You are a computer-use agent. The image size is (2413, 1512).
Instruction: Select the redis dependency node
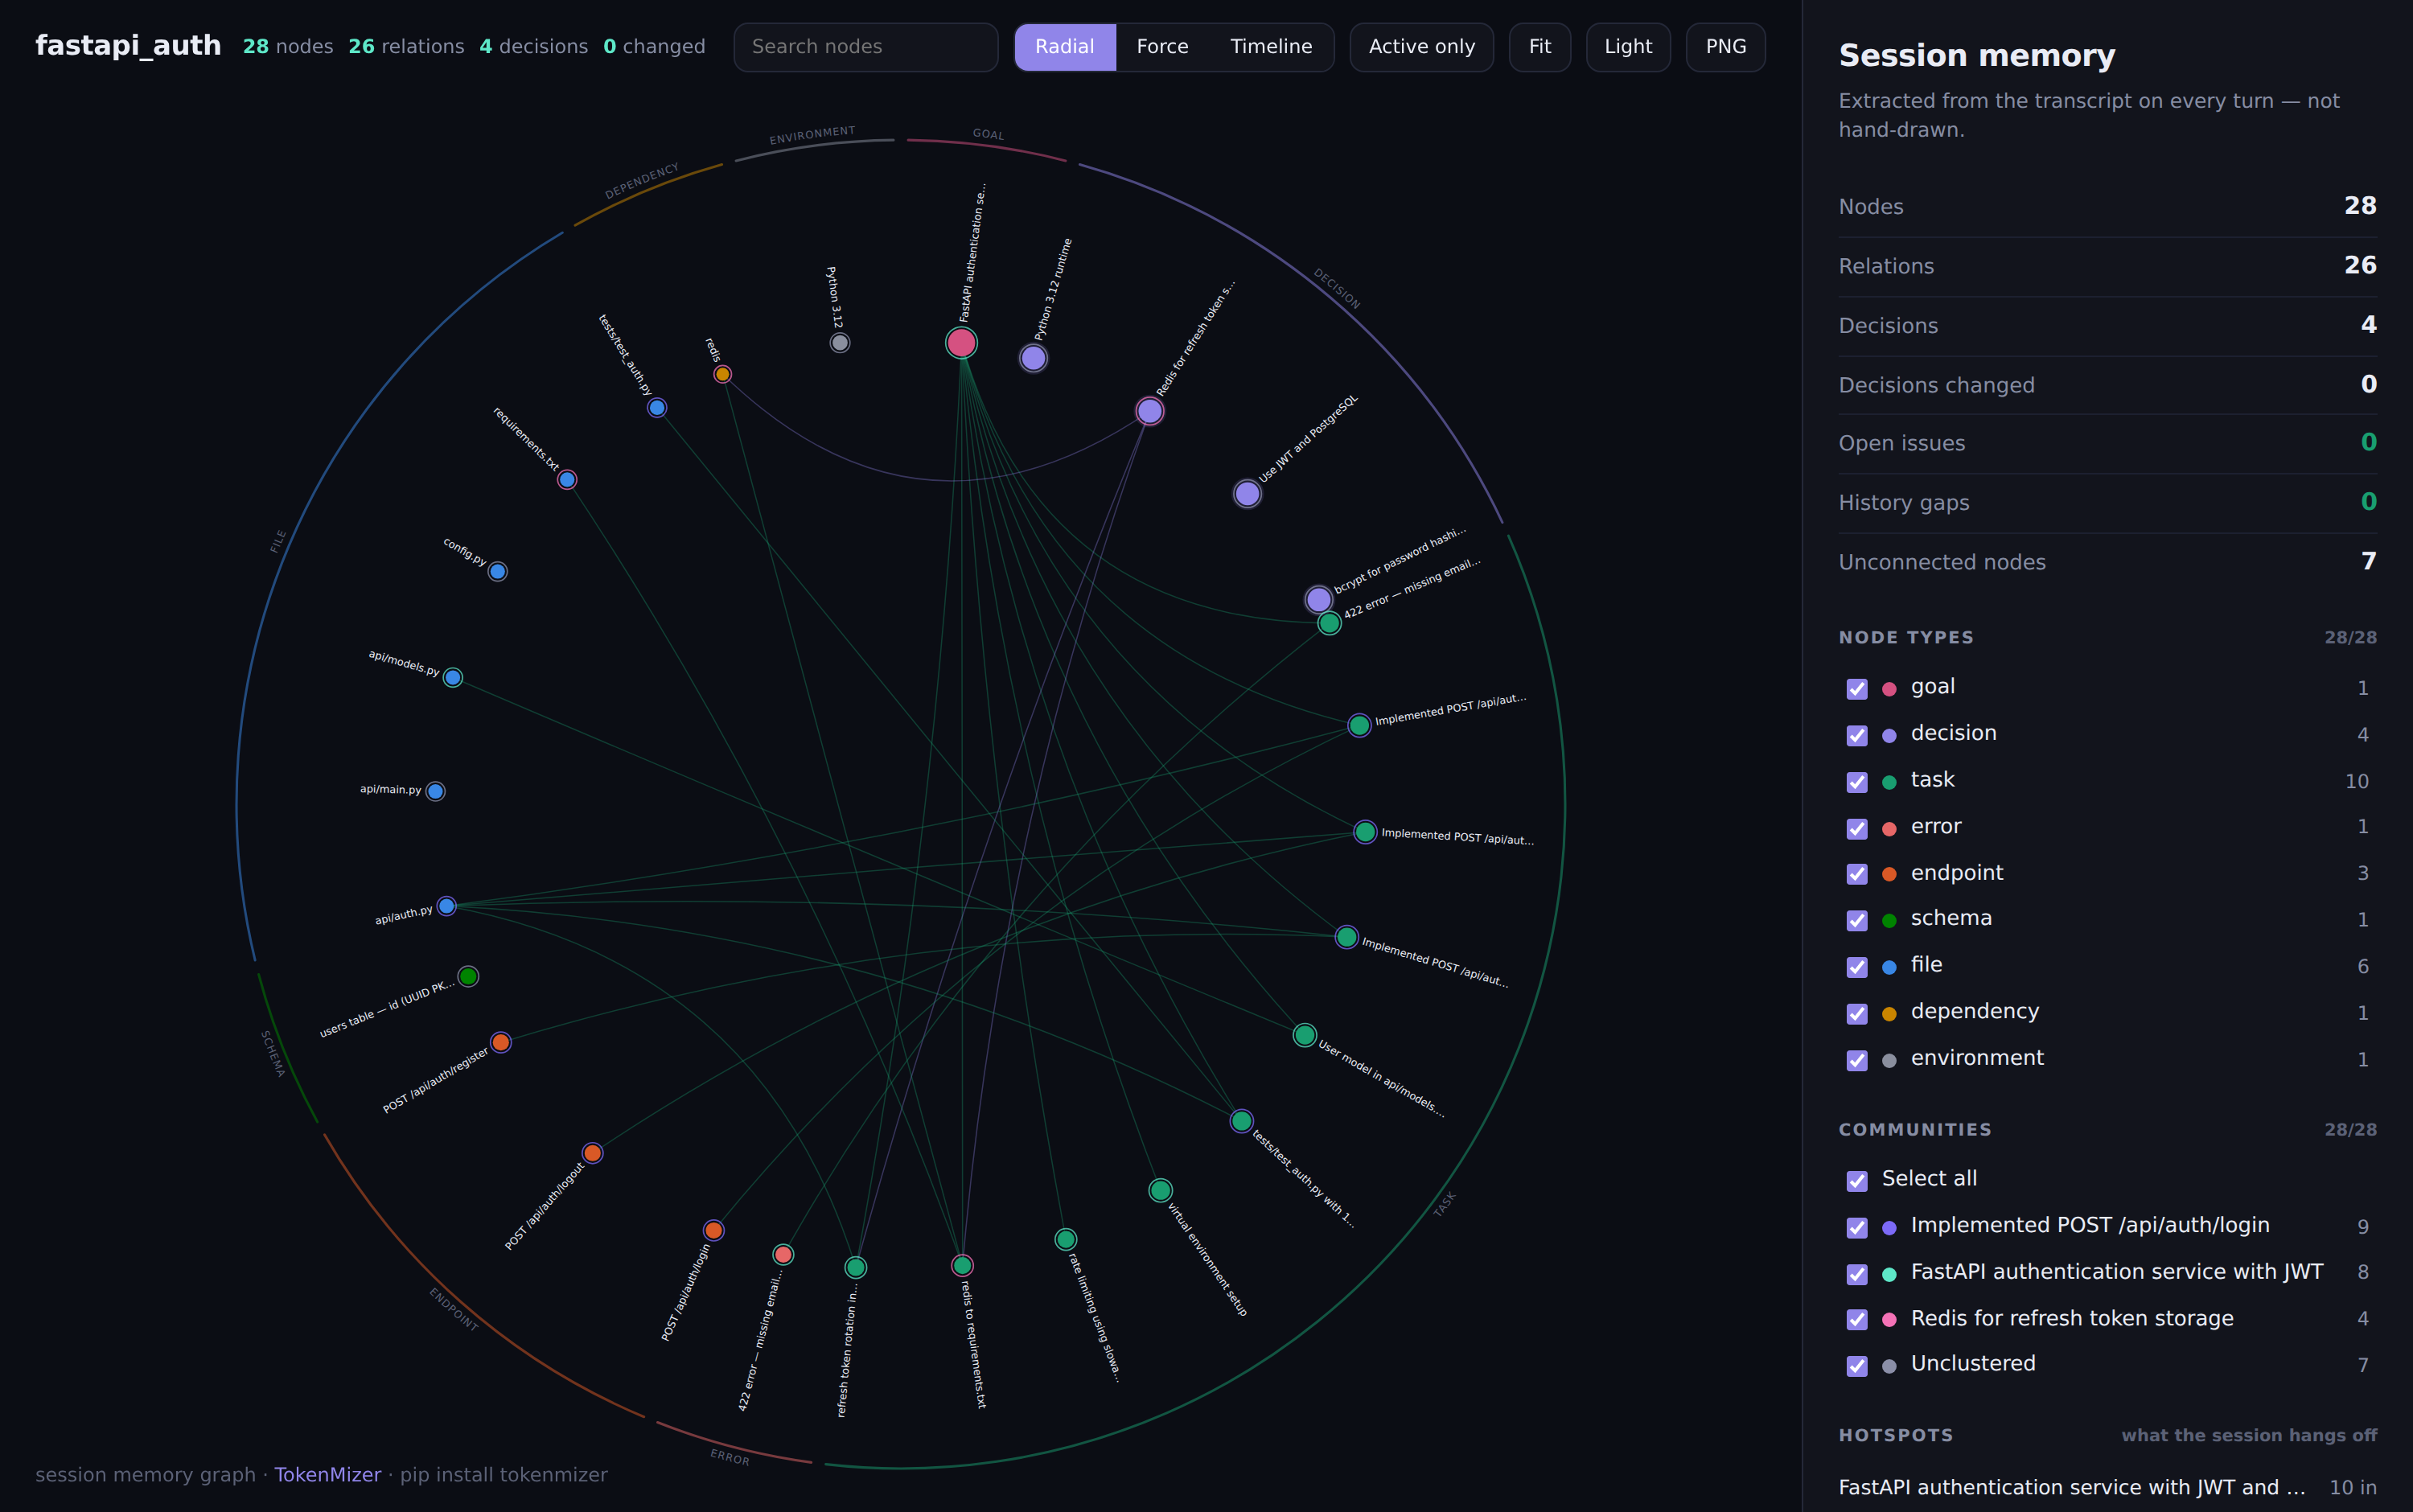722,374
